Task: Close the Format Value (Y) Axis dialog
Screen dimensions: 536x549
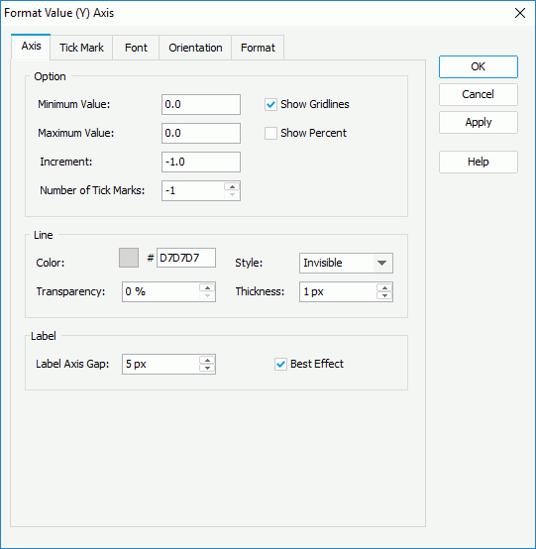Action: [x=520, y=13]
